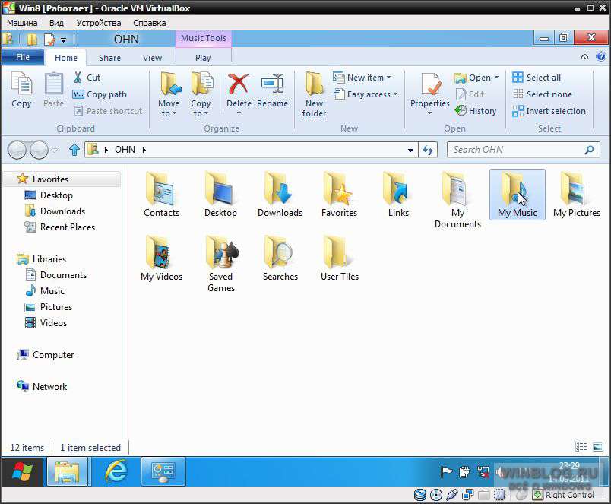This screenshot has width=611, height=504.
Task: Click the New folder icon in title bar
Action: tap(32, 40)
